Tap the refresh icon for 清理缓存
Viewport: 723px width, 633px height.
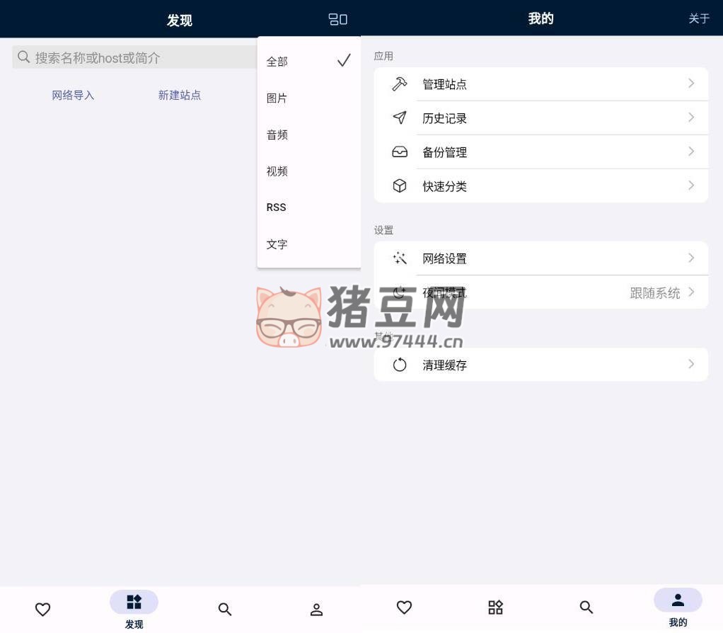(x=400, y=365)
